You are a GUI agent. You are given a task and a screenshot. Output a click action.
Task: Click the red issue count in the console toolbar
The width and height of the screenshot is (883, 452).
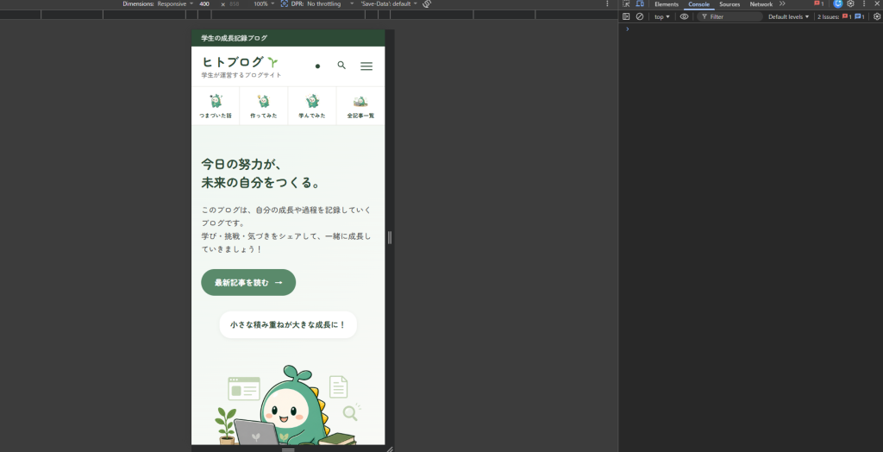[847, 17]
